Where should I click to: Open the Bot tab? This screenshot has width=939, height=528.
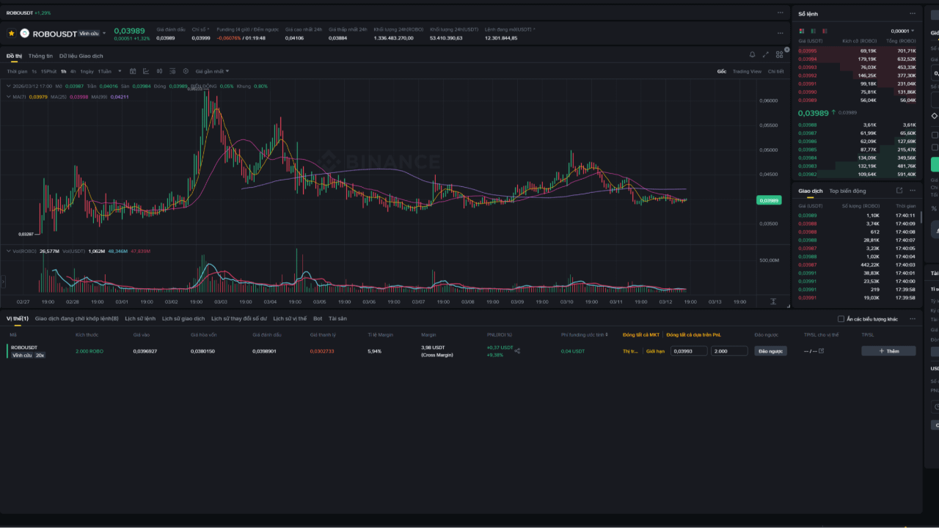pos(318,318)
